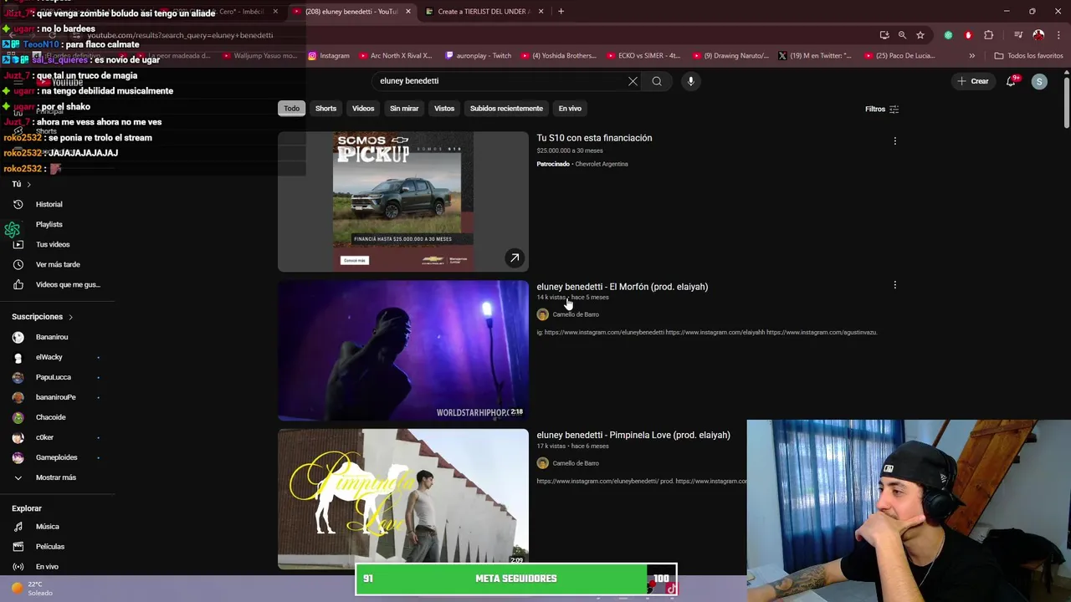Open the red hand extension icon

(x=968, y=35)
